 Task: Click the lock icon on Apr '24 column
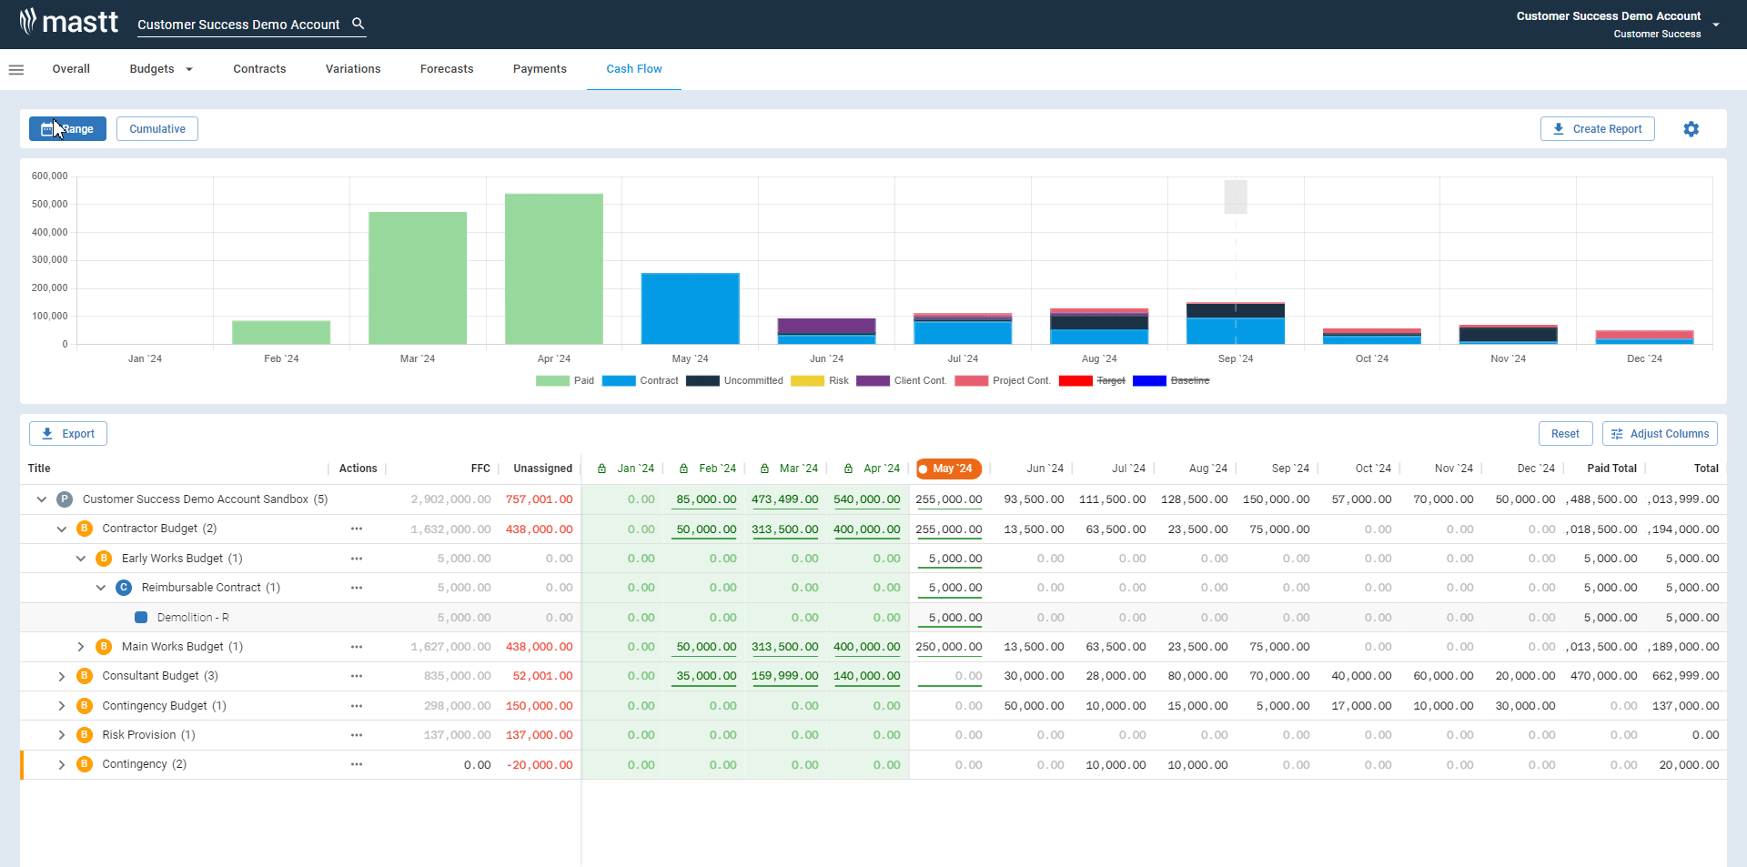click(x=850, y=468)
